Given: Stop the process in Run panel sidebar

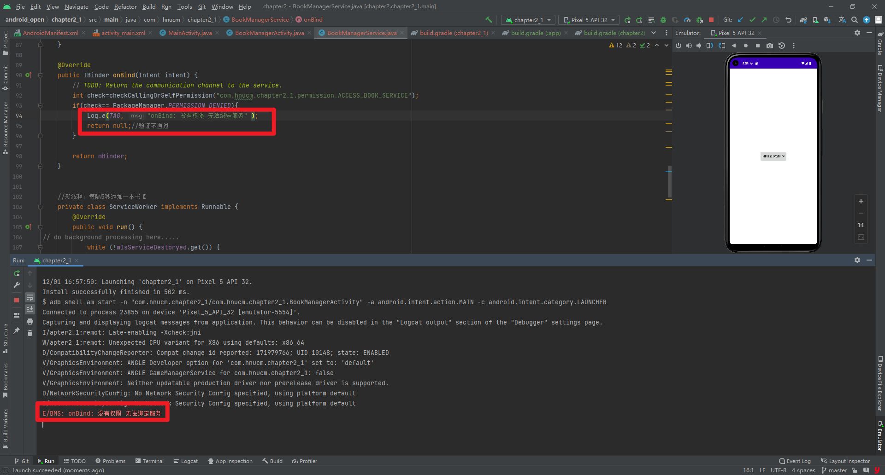Looking at the screenshot, I should tap(17, 300).
